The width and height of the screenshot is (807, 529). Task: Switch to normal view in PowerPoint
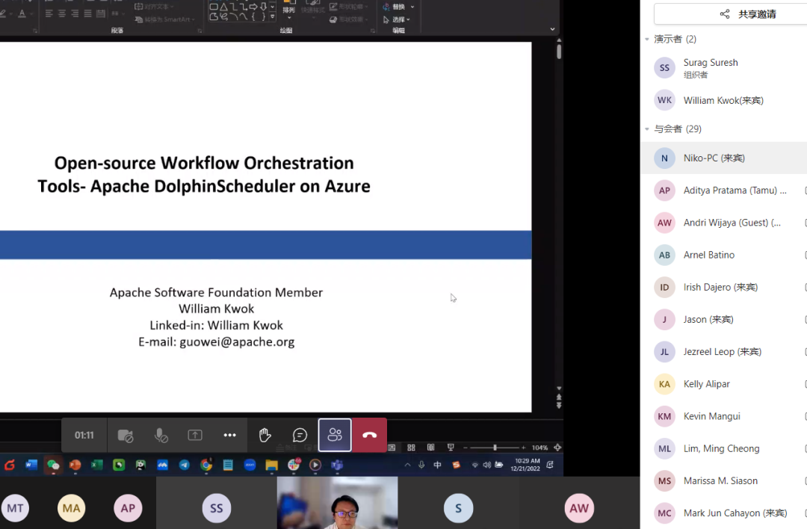(x=392, y=448)
